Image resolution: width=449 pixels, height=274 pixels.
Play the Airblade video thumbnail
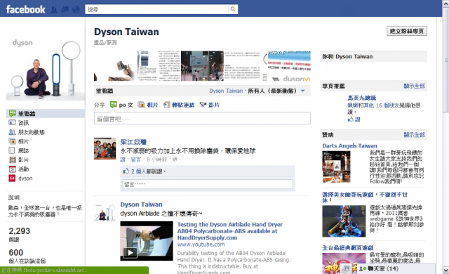click(x=147, y=241)
